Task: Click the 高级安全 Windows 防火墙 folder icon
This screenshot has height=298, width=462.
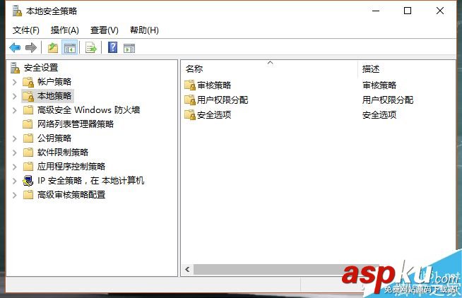Action: tap(28, 110)
